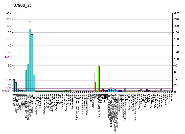Click the 30xM label on left axis
Screen dimensions: 185x134
click(x=8, y=57)
